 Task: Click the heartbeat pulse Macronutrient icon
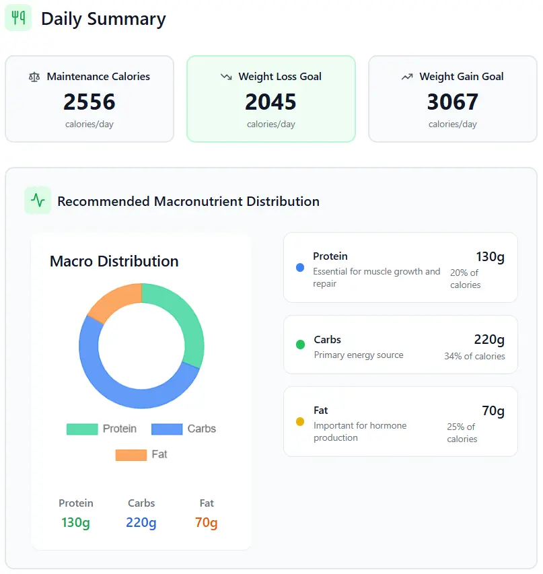coord(38,201)
